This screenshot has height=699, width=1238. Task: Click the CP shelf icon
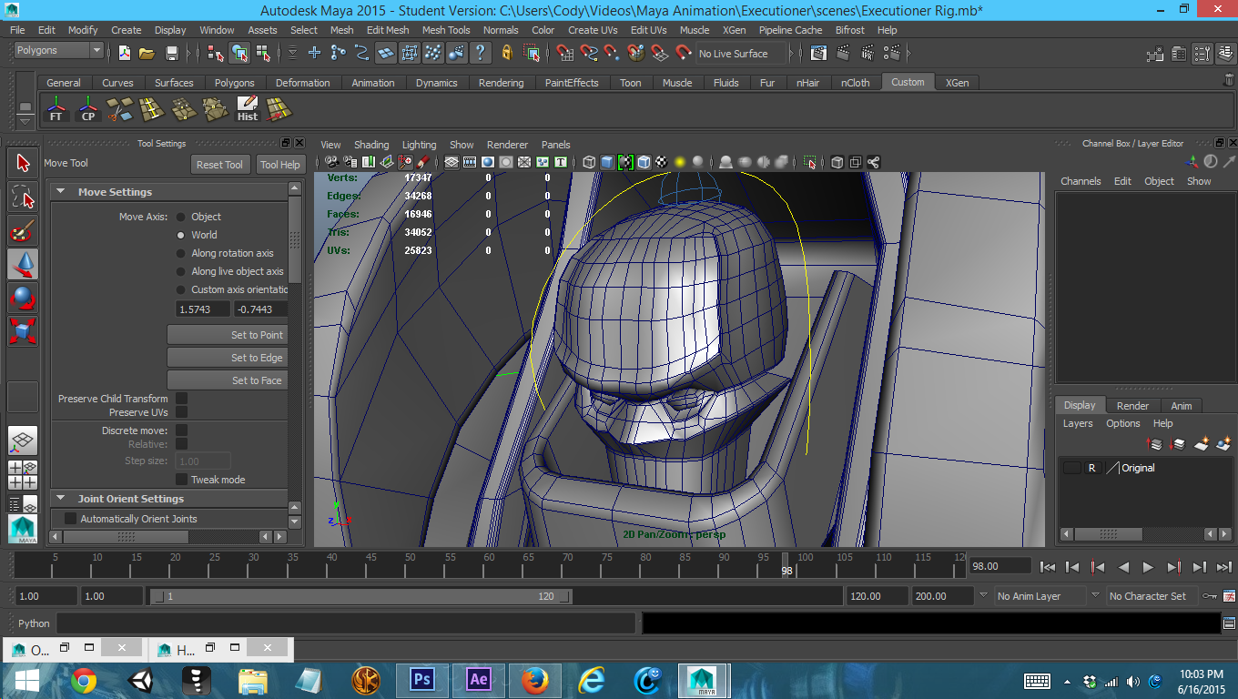(88, 109)
